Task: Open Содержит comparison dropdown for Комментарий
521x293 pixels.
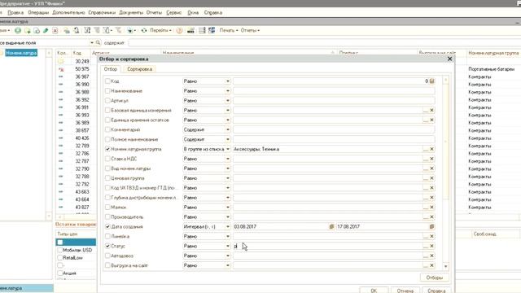Action: point(228,129)
